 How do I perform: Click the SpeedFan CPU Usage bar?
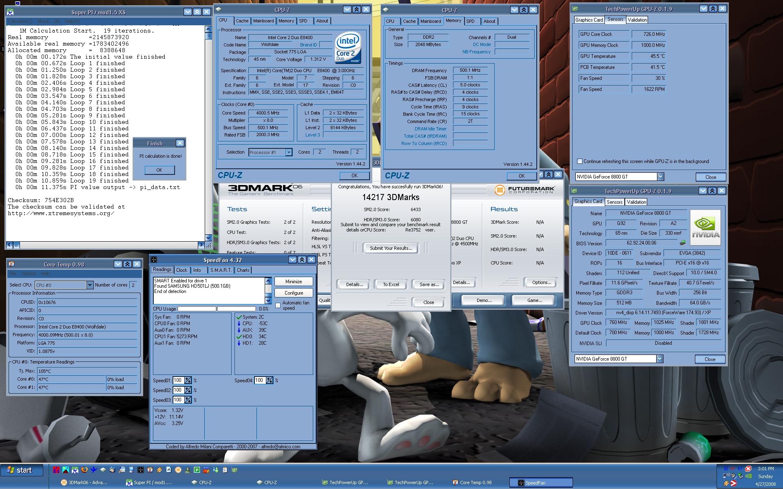[217, 308]
